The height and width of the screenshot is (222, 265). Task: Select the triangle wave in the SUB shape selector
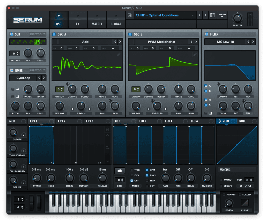(x=25, y=42)
